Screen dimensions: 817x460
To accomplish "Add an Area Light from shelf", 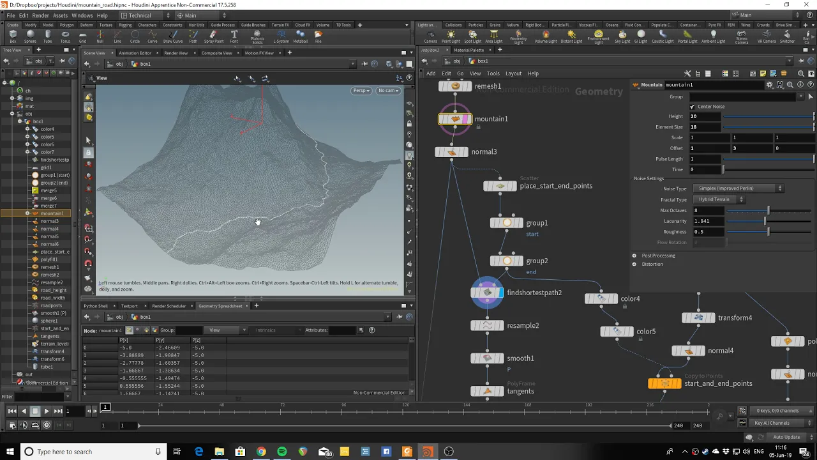I will pos(494,37).
